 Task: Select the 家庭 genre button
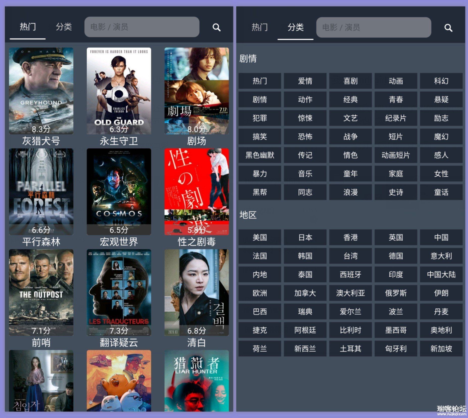pyautogui.click(x=396, y=174)
